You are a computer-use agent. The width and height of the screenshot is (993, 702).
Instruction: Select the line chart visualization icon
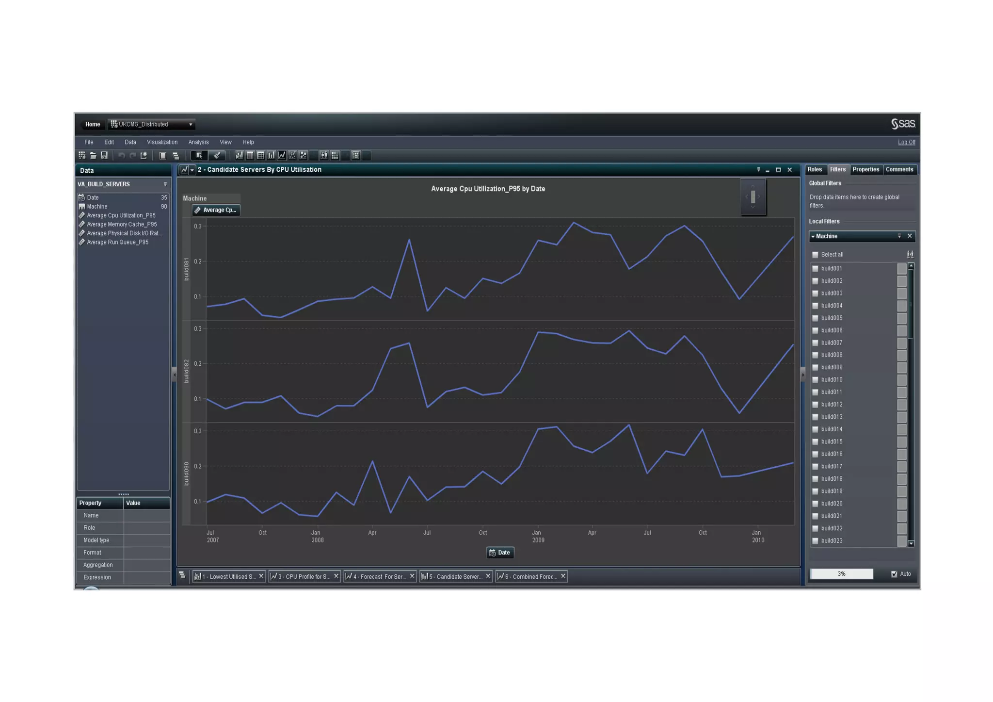282,156
